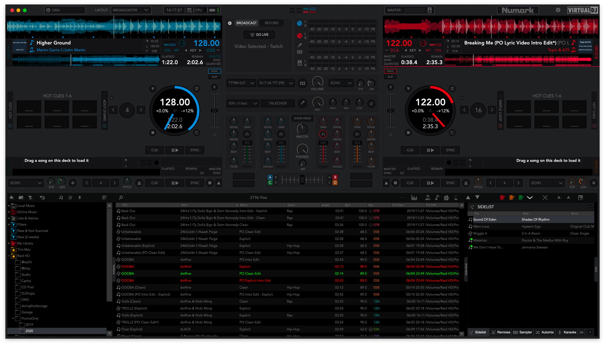
Task: Switch to the BROADCAST tab
Action: click(x=246, y=23)
